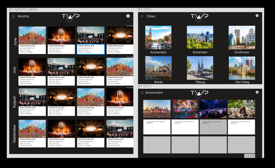This screenshot has width=275, height=168.
Task: Click the Amsterdam label under city photo
Action: (159, 52)
